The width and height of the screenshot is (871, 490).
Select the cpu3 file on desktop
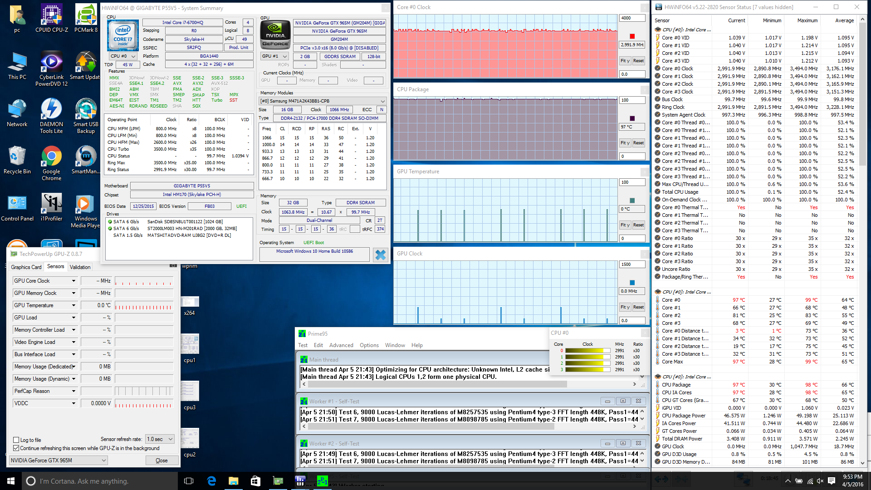[190, 396]
